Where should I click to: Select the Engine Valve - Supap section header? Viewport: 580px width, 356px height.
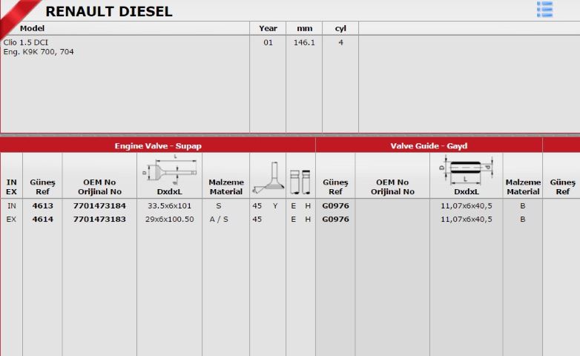point(158,146)
